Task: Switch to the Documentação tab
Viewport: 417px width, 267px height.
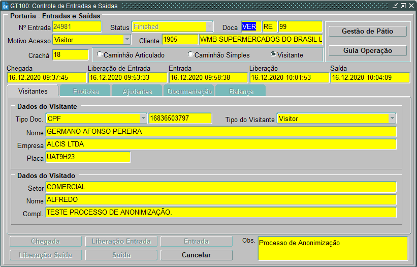Action: click(x=189, y=91)
